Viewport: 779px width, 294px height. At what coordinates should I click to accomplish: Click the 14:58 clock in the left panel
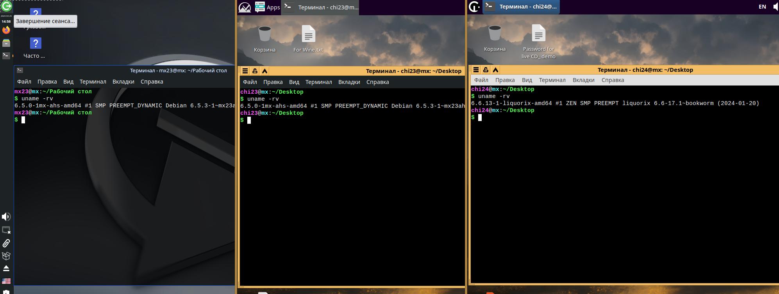tap(6, 21)
